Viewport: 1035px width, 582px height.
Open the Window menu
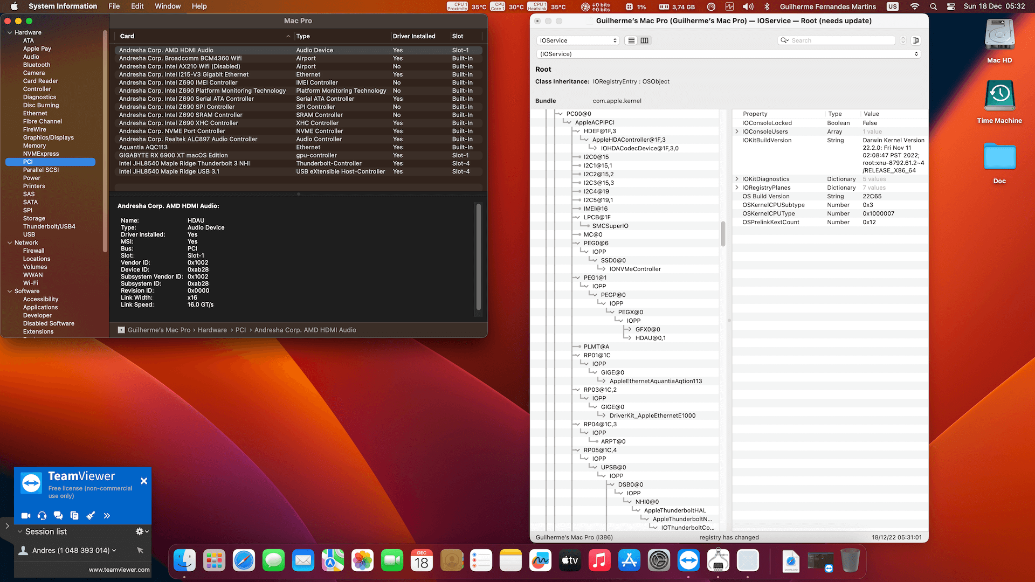(x=168, y=6)
